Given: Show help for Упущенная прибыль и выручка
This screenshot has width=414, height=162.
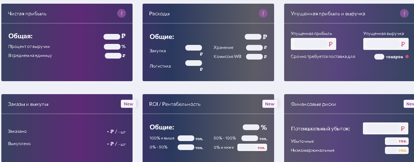Looking at the screenshot, I should pos(404,14).
